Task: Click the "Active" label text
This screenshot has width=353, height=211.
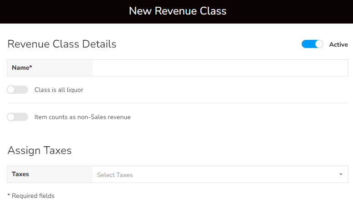Action: 338,44
